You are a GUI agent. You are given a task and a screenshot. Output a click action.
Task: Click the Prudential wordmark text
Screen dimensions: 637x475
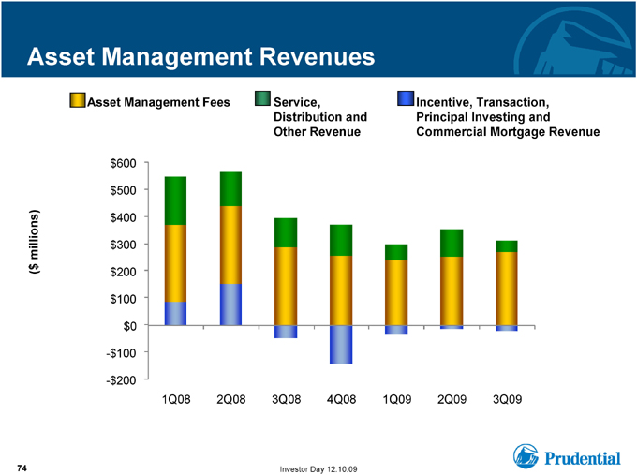(x=583, y=458)
